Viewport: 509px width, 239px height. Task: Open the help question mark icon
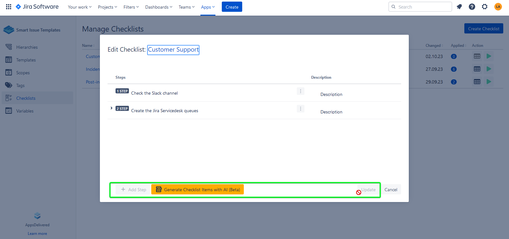[472, 7]
